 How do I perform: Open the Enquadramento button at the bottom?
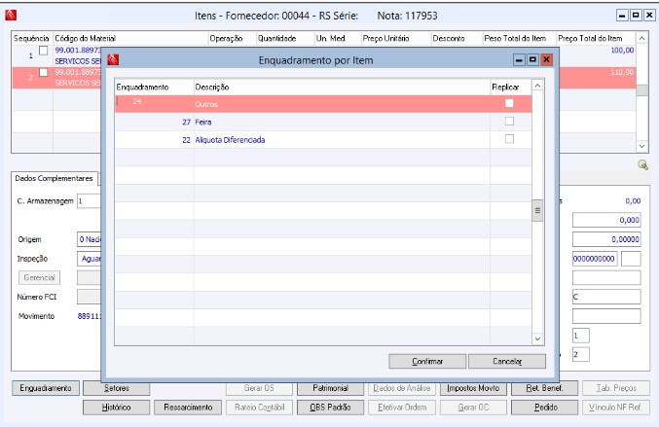[46, 388]
